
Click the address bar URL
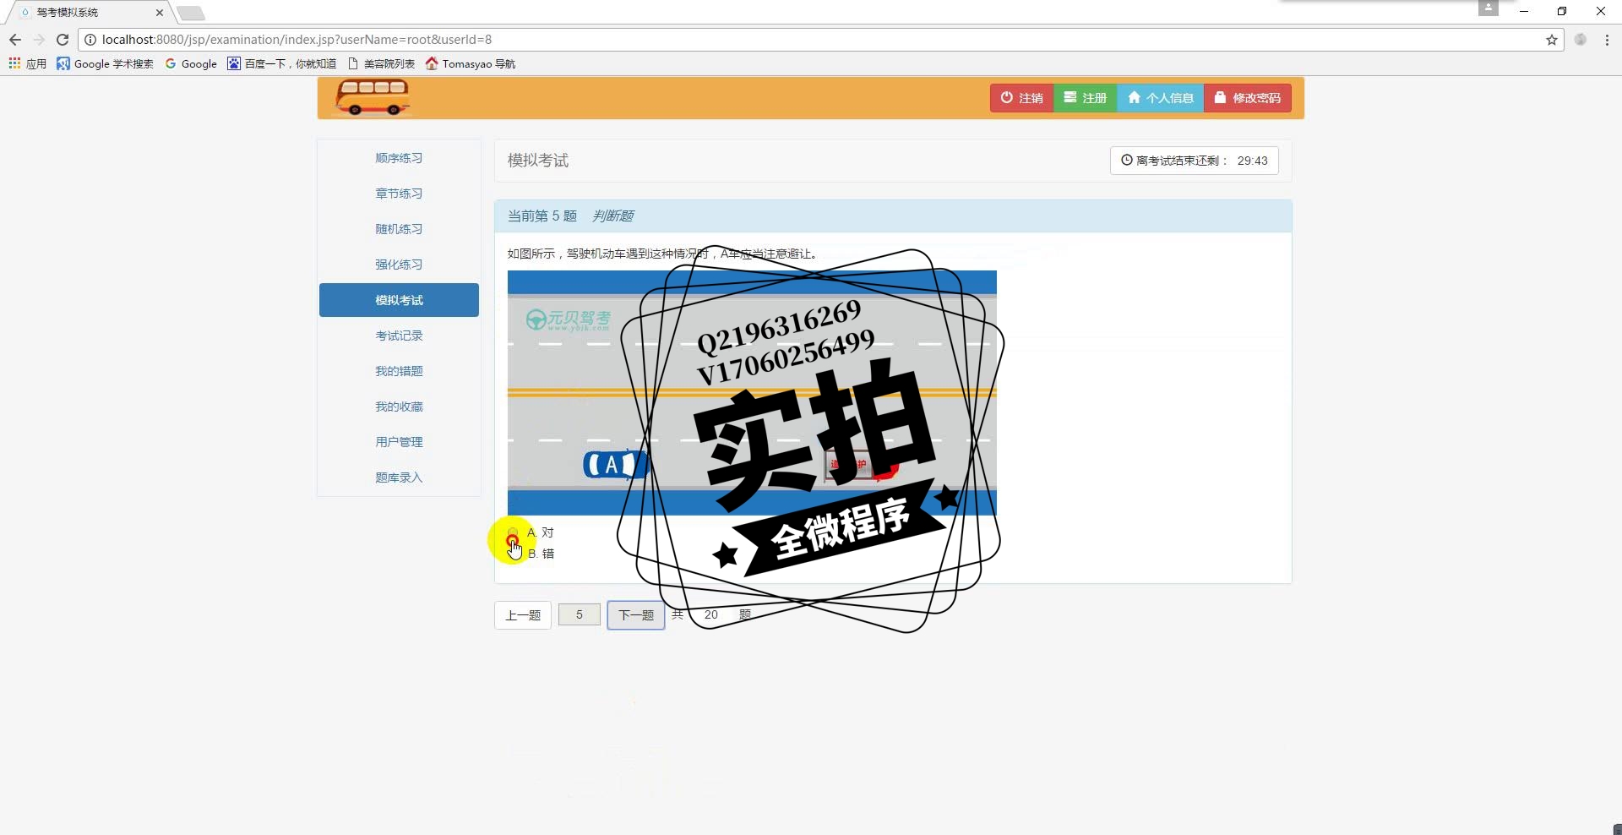(x=297, y=40)
